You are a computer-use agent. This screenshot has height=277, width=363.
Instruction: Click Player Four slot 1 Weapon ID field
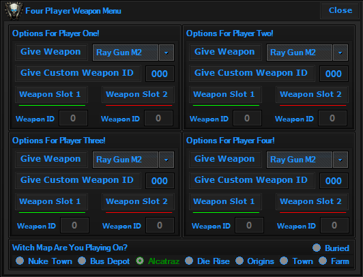[249, 225]
